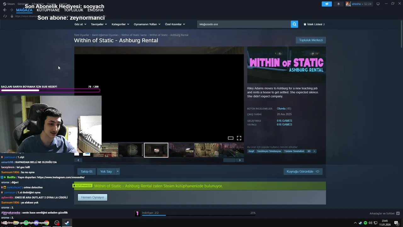Open the Olumlu reviews link
This screenshot has height=227, width=403.
click(x=281, y=108)
